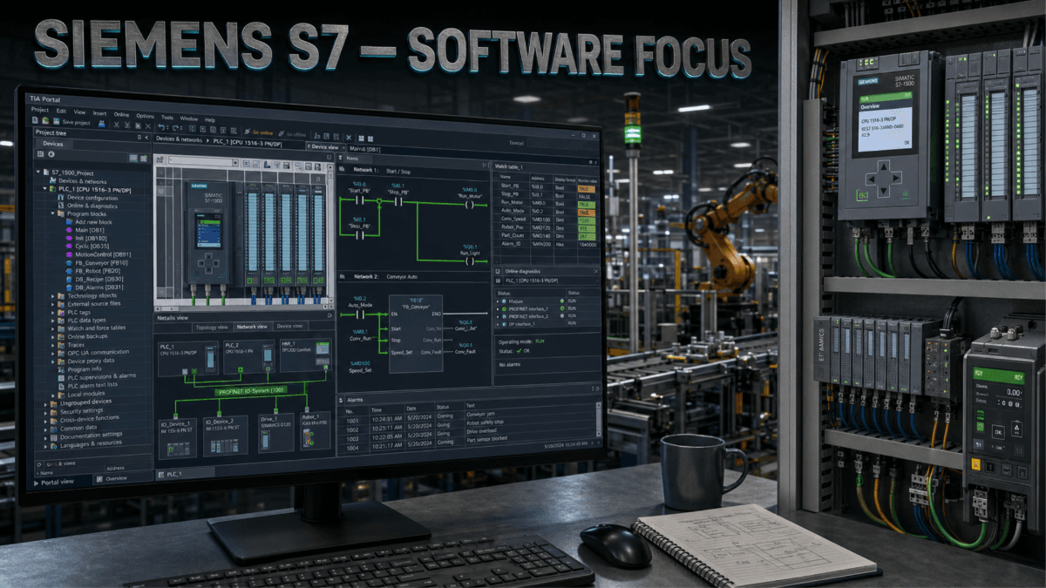
Task: Expand the Traces folder
Action: click(x=52, y=345)
